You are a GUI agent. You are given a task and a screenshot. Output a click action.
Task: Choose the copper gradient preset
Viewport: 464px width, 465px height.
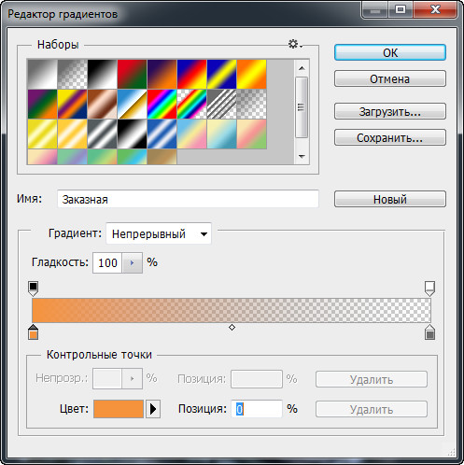pos(102,105)
